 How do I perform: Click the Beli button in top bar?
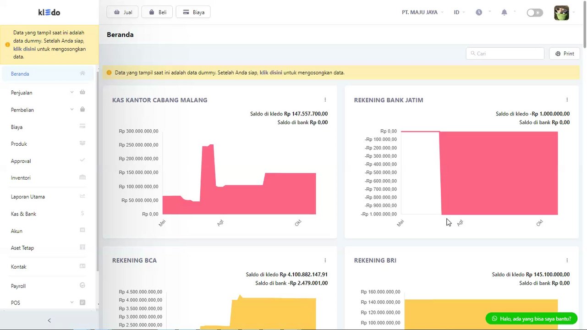(157, 12)
